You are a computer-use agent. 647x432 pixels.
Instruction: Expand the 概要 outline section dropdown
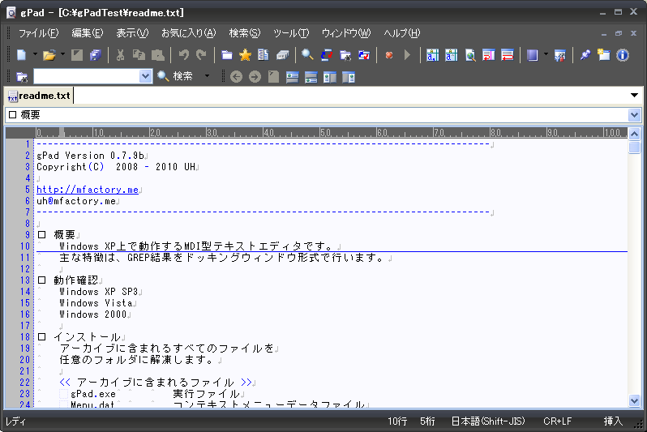click(634, 115)
